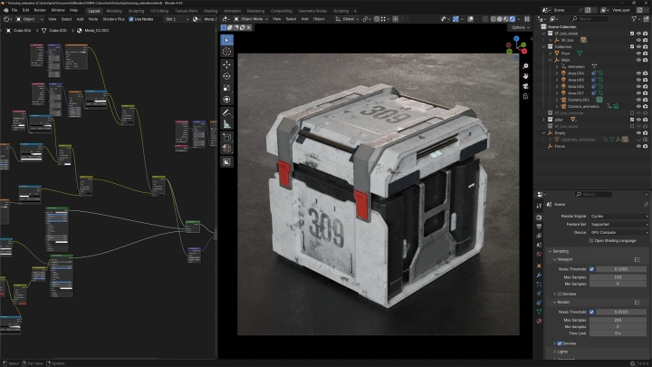Enable Open Shading Language checkbox
Screen dimensions: 652x367
(591, 240)
